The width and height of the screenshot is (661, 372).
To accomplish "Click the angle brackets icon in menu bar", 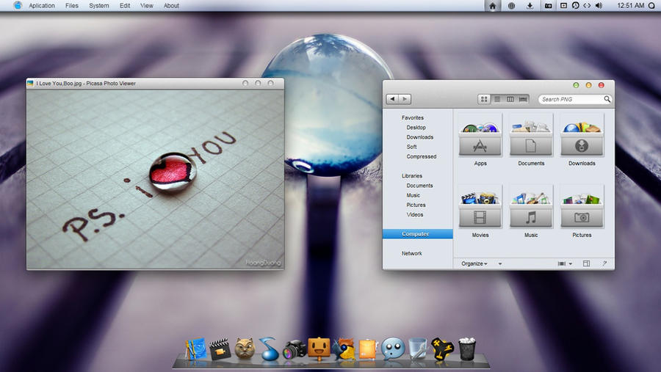I will [x=587, y=5].
